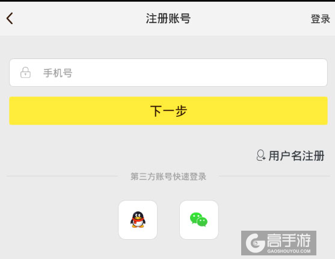Open the 登录 link at top right
Screen dimensions: 335x259
click(x=320, y=19)
